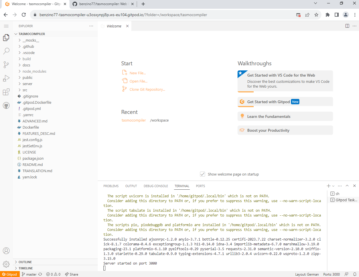The height and width of the screenshot is (277, 359).
Task: Click the feedback icon in status bar
Action: (x=346, y=274)
